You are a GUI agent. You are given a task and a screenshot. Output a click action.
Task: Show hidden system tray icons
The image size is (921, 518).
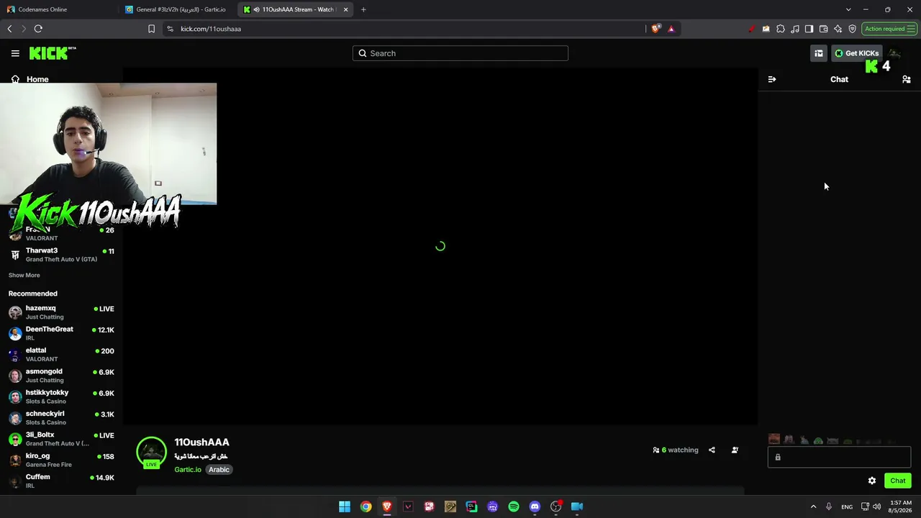[814, 506]
